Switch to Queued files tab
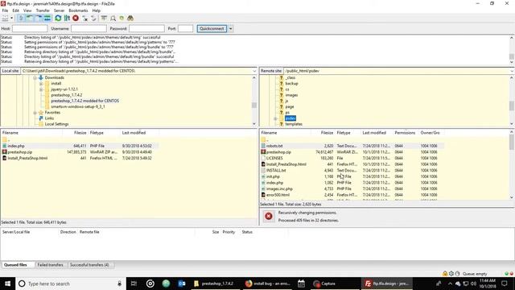515x290 pixels. pyautogui.click(x=15, y=265)
